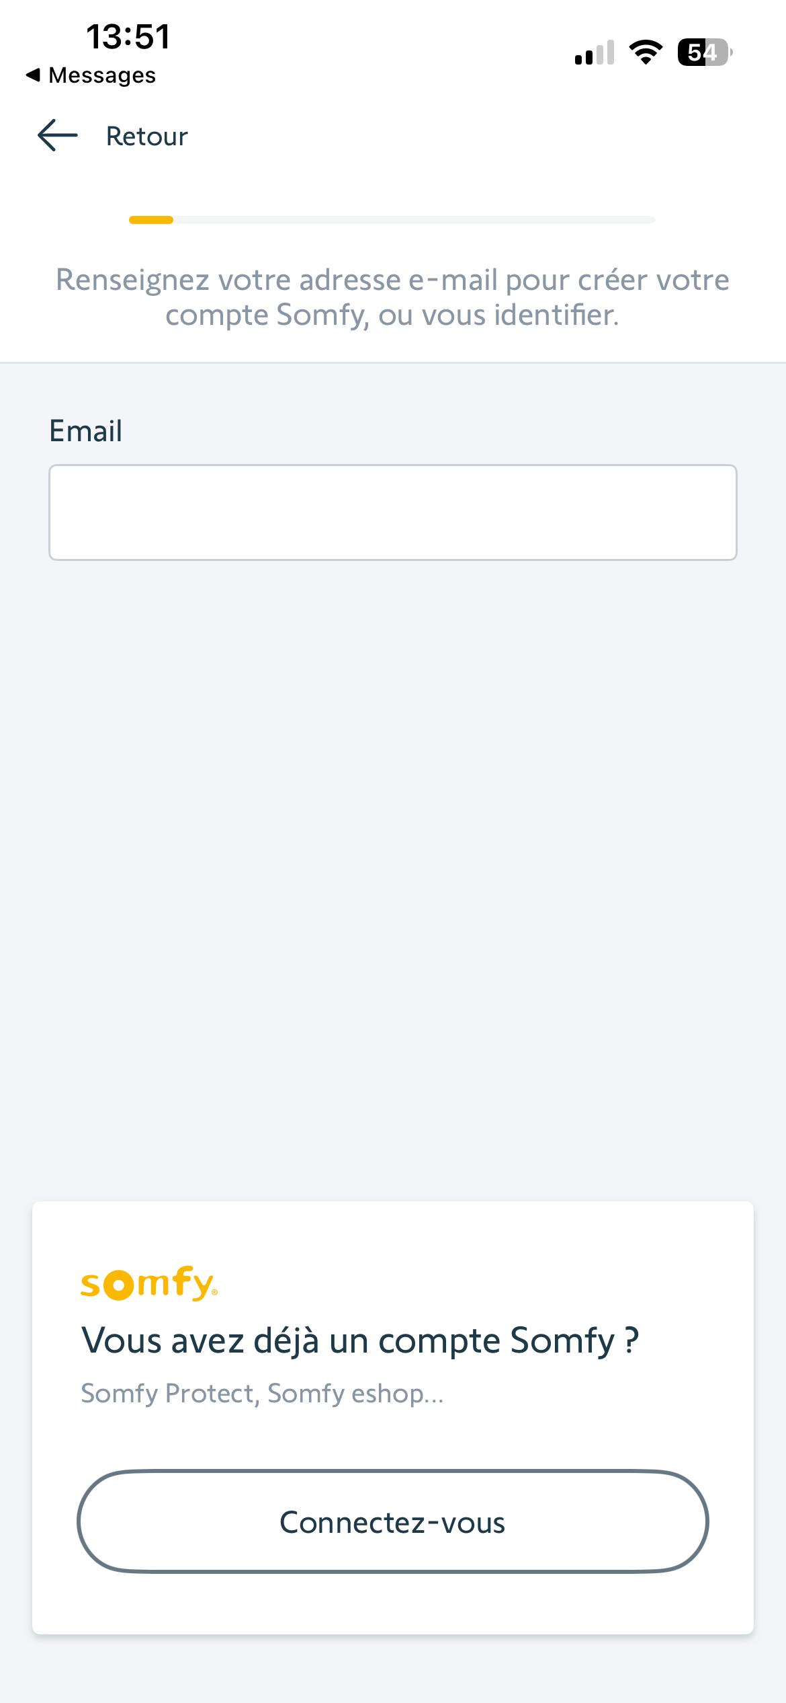Tap the grey unfilled progress bar track
786x1703 pixels.
[x=414, y=220]
